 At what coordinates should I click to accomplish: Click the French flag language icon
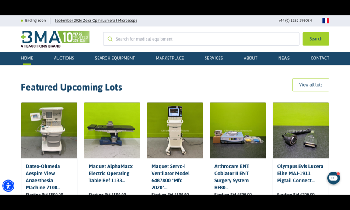coord(325,21)
